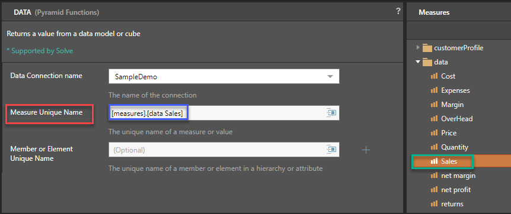Select the Expenses measure
511x214 pixels.
tap(455, 90)
